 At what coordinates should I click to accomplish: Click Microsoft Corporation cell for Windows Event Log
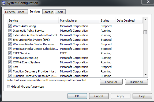tap(74, 58)
